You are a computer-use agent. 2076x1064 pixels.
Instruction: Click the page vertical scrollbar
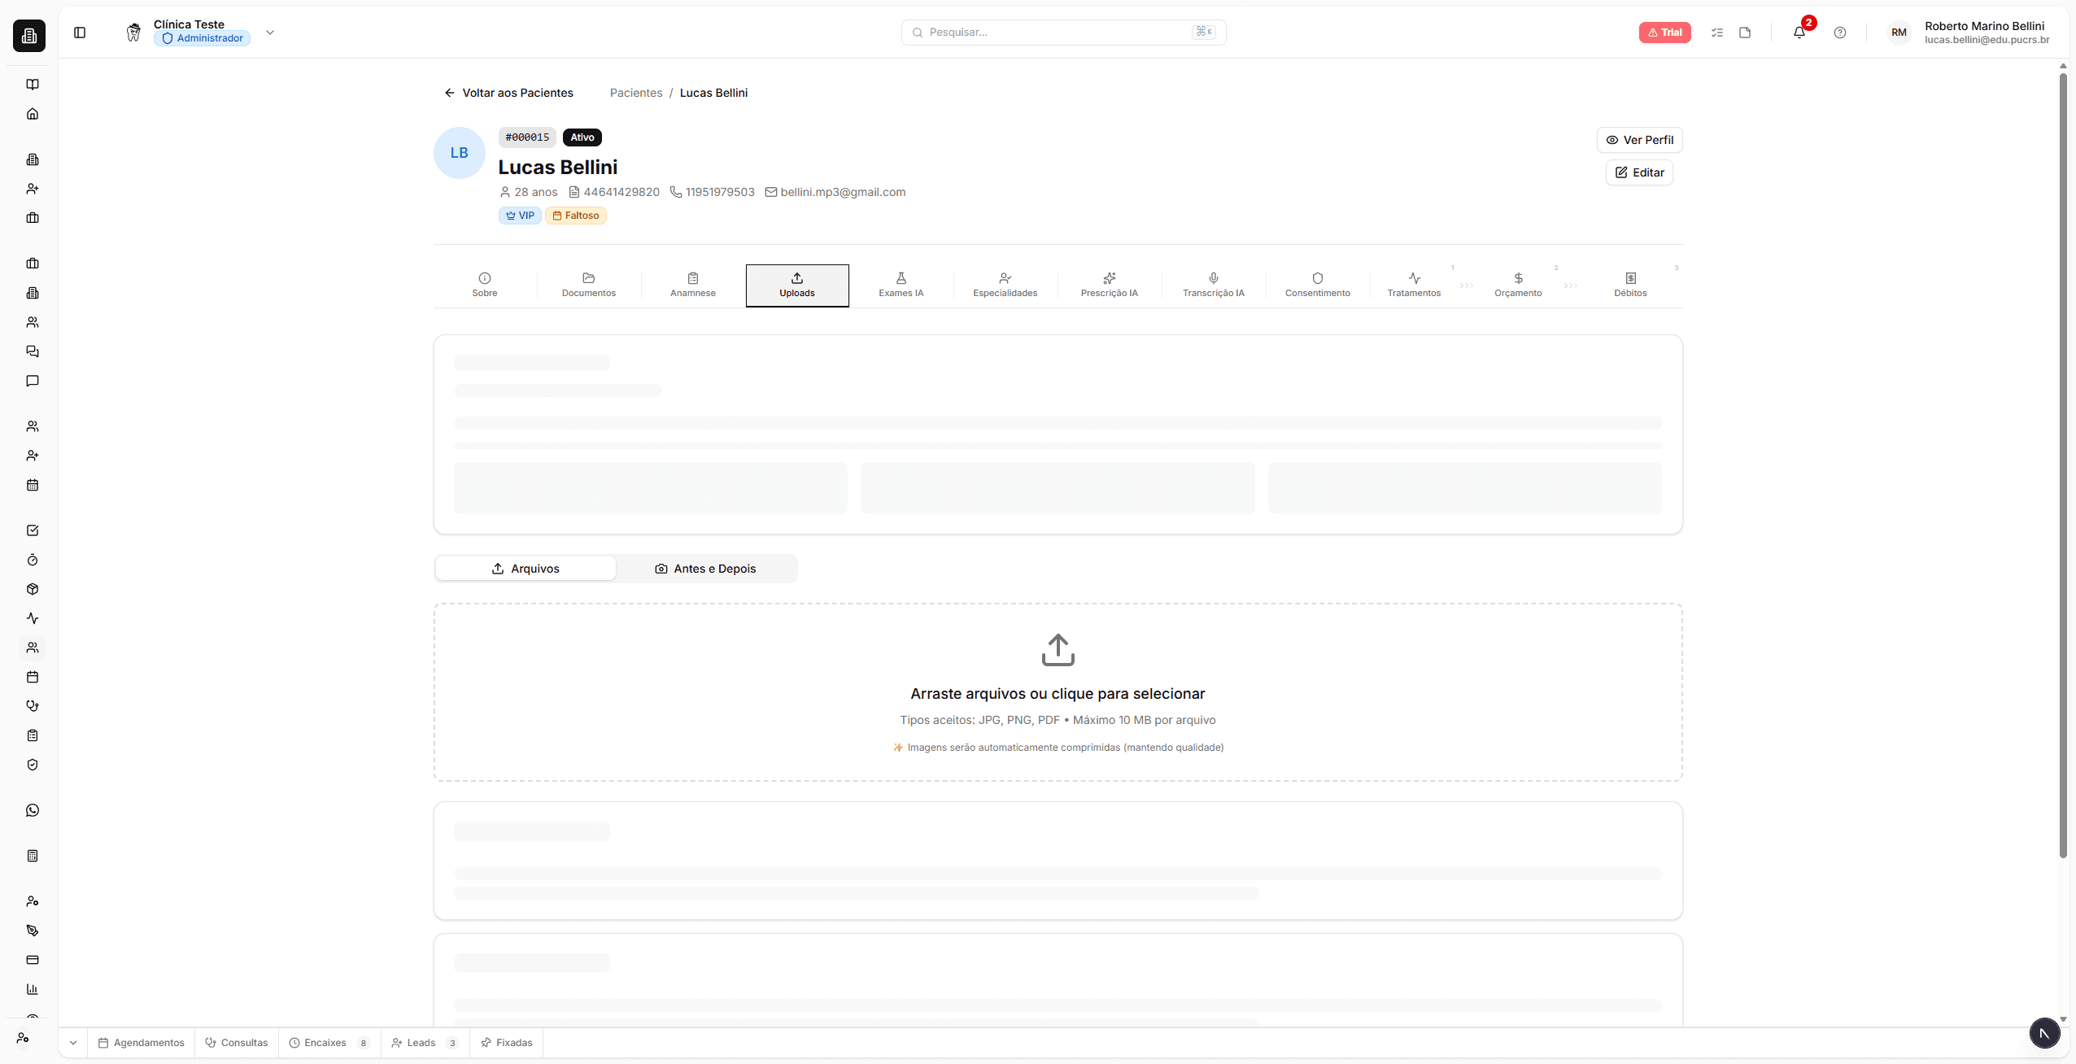coord(2063,464)
